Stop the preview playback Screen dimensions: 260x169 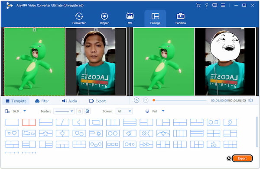[x=146, y=100]
